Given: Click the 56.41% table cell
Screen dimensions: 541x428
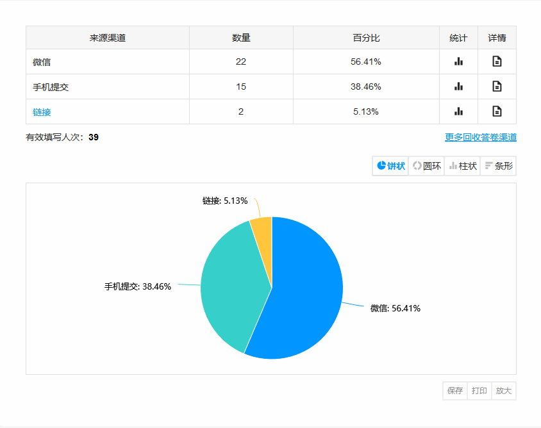Looking at the screenshot, I should point(366,62).
